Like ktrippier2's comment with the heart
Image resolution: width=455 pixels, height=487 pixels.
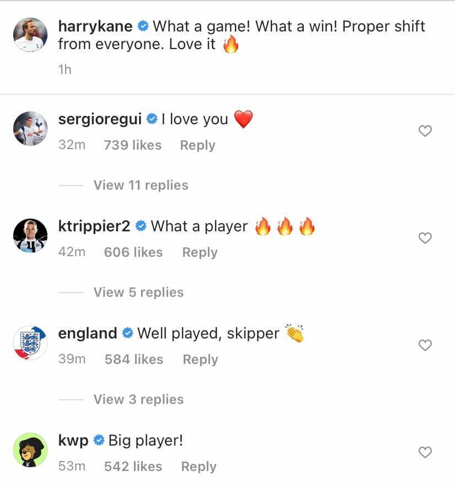pos(425,239)
